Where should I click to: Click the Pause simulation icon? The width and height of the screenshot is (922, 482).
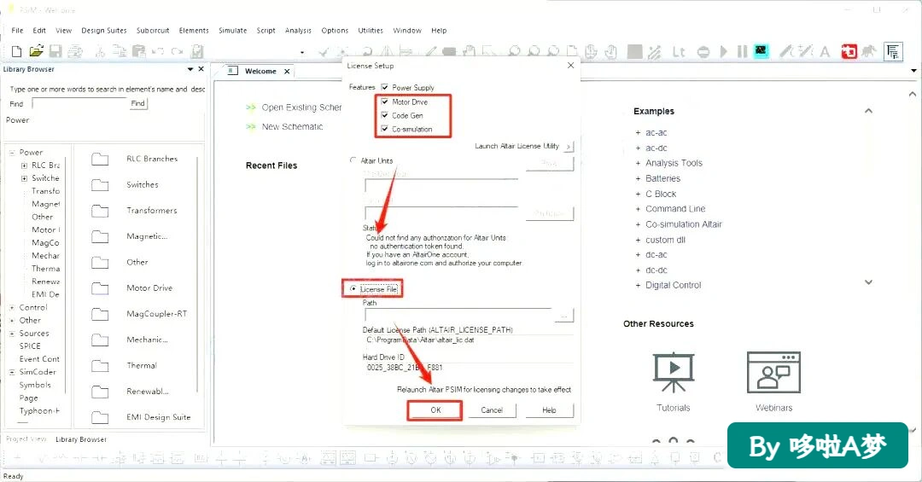(742, 52)
